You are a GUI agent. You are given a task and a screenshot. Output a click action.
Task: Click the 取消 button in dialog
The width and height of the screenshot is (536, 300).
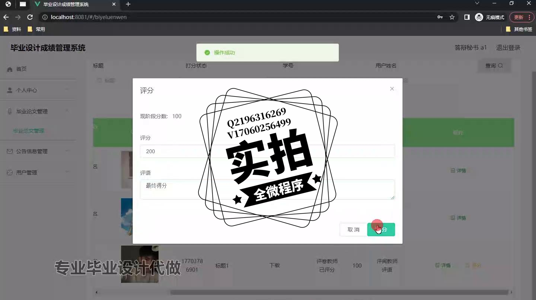(x=353, y=230)
